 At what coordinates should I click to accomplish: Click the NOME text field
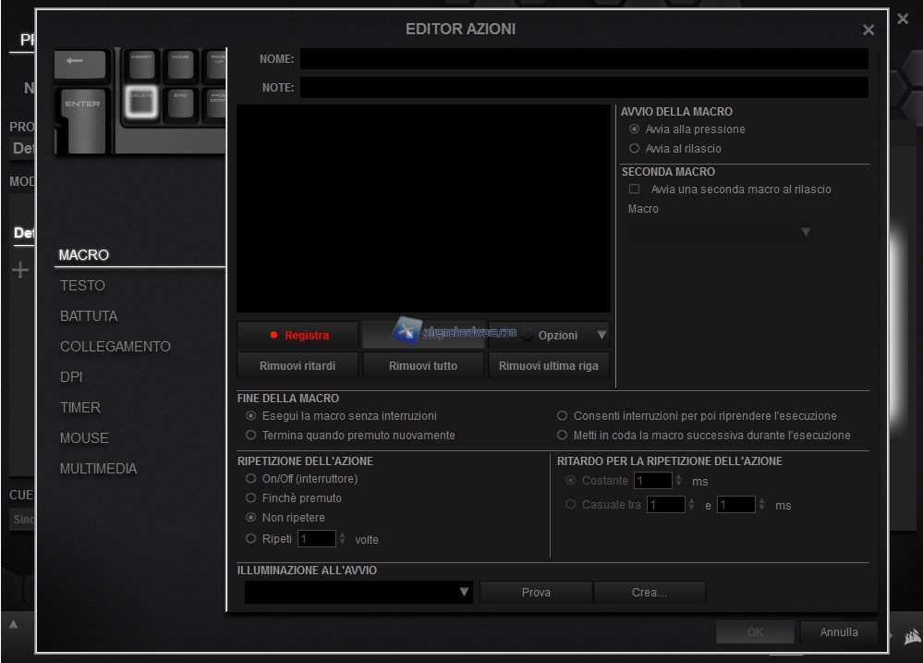click(x=583, y=59)
